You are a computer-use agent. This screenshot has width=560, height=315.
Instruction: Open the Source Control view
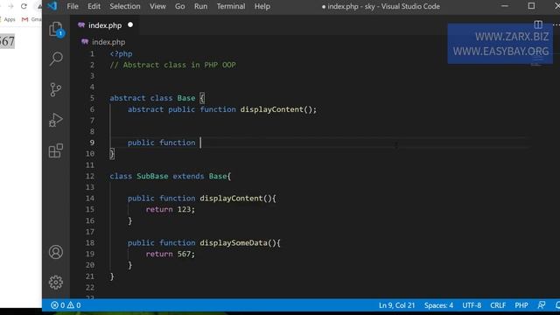pos(55,89)
